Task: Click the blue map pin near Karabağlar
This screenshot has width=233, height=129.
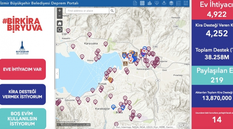Action: pos(113,107)
